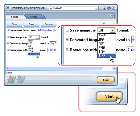Choose BMP in main window format list
This screenshot has height=116, width=140.
(x=34, y=41)
